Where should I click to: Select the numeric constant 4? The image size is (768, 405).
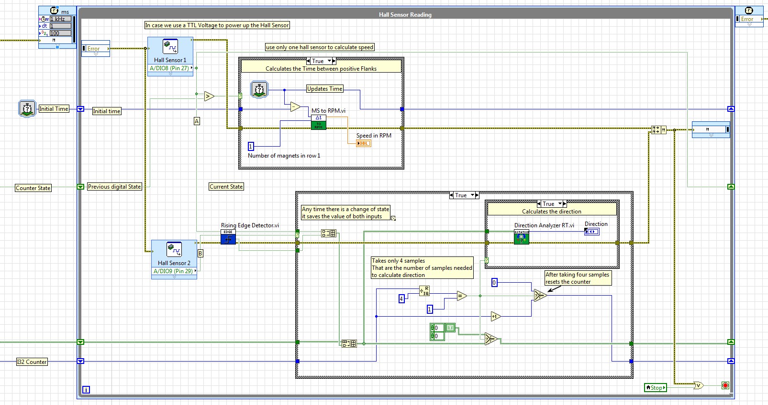coord(401,298)
